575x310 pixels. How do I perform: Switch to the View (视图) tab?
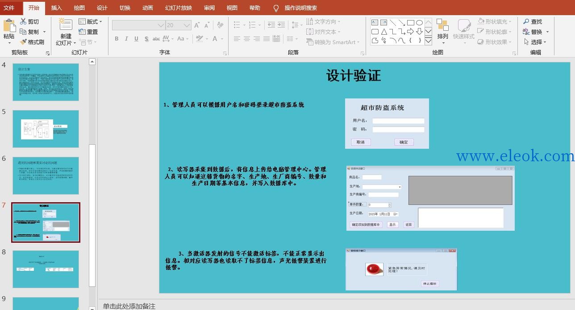click(x=232, y=8)
